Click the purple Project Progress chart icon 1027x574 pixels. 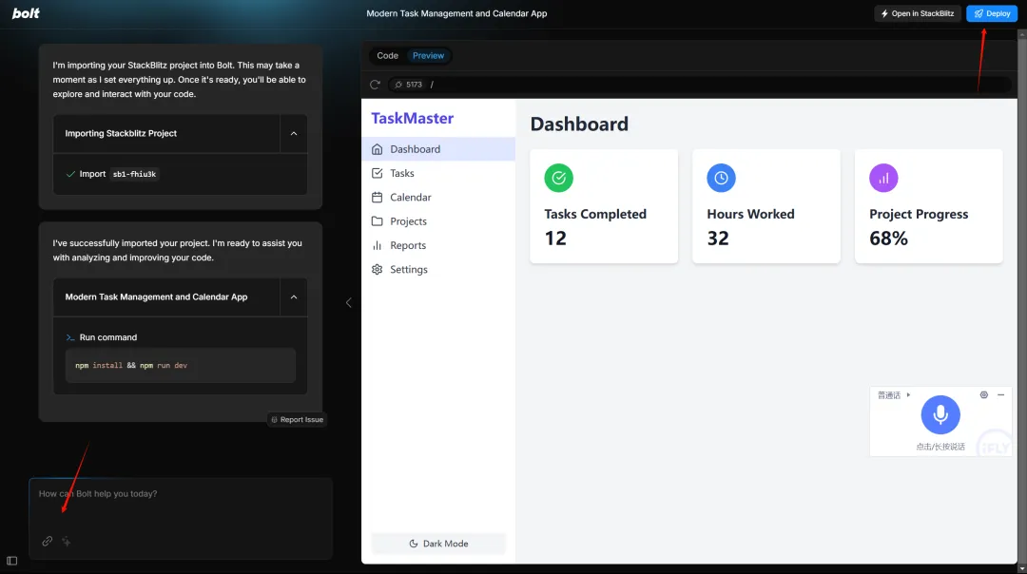(883, 178)
